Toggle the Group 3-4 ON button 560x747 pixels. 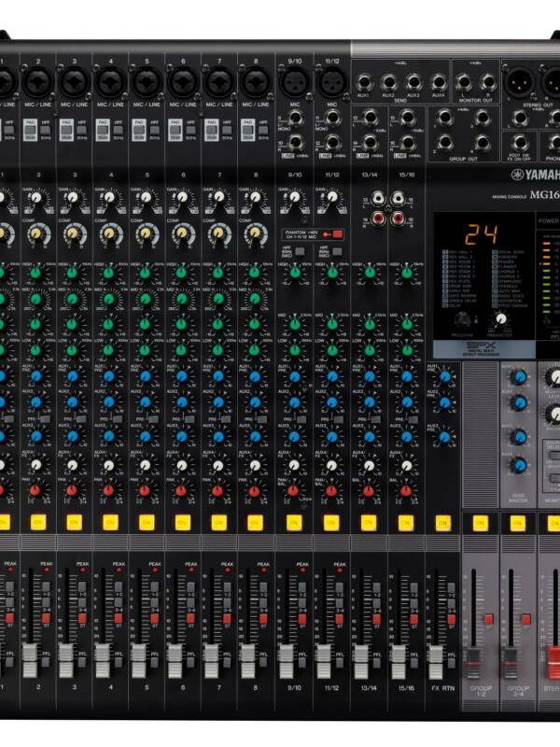click(x=517, y=523)
